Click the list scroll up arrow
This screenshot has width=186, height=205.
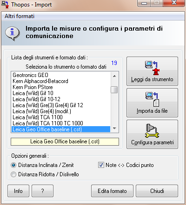pos(114,76)
